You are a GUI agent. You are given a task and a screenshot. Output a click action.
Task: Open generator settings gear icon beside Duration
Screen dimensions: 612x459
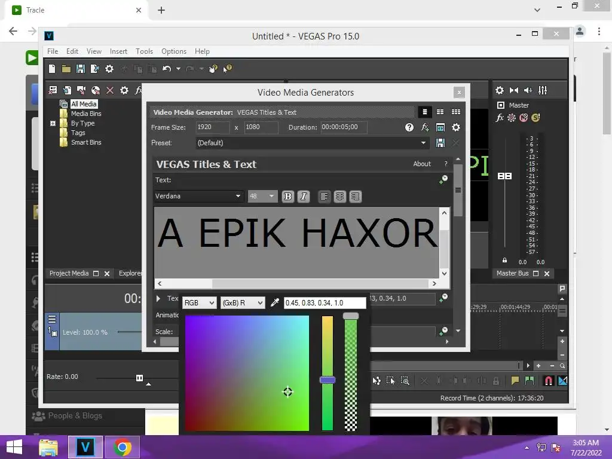tap(456, 127)
